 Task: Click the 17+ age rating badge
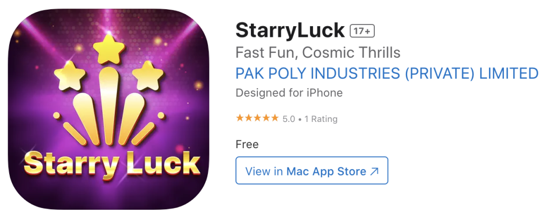(x=362, y=31)
